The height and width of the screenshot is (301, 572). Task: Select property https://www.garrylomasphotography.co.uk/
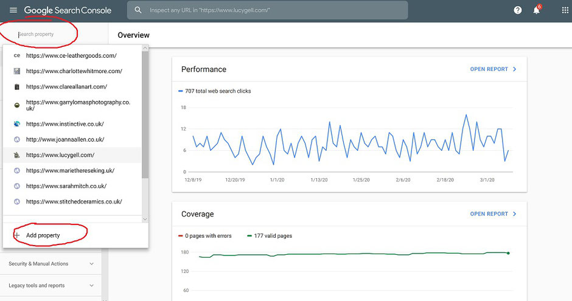coord(72,105)
